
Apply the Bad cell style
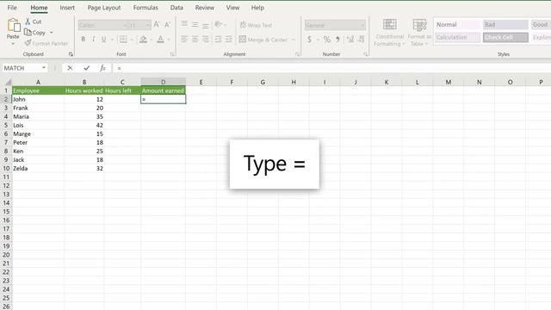[505, 25]
